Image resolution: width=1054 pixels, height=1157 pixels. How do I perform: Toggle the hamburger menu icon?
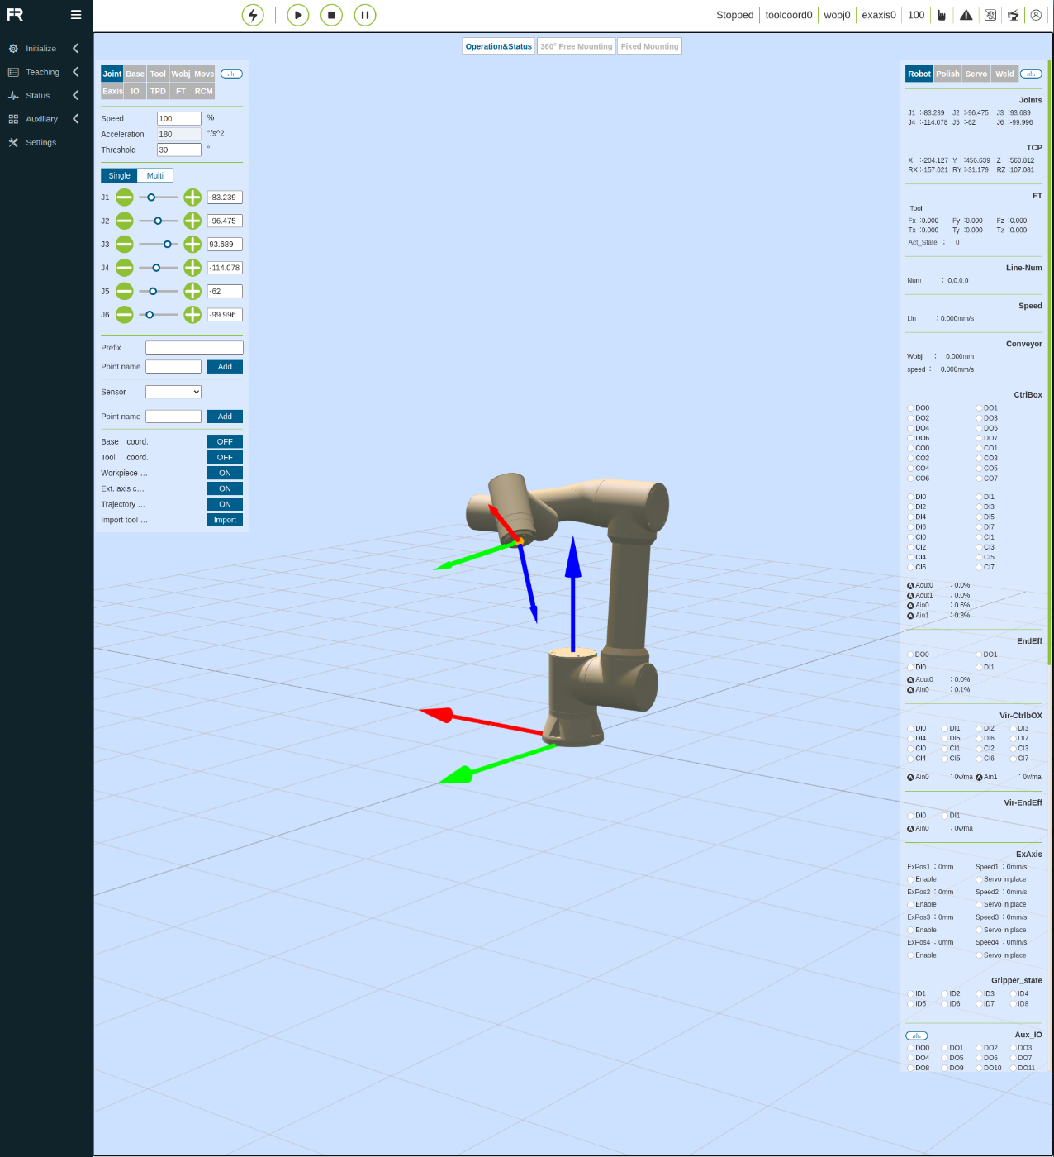[76, 15]
